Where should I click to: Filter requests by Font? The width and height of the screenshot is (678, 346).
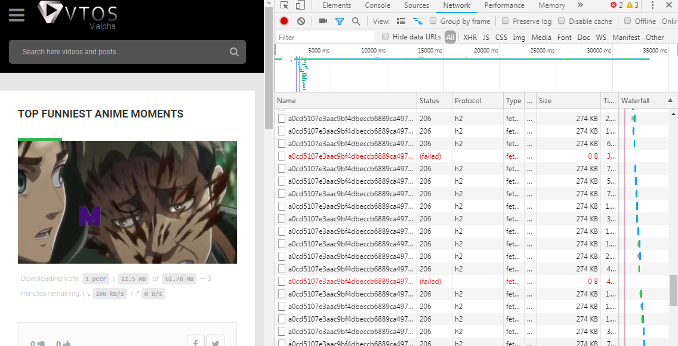(x=564, y=37)
